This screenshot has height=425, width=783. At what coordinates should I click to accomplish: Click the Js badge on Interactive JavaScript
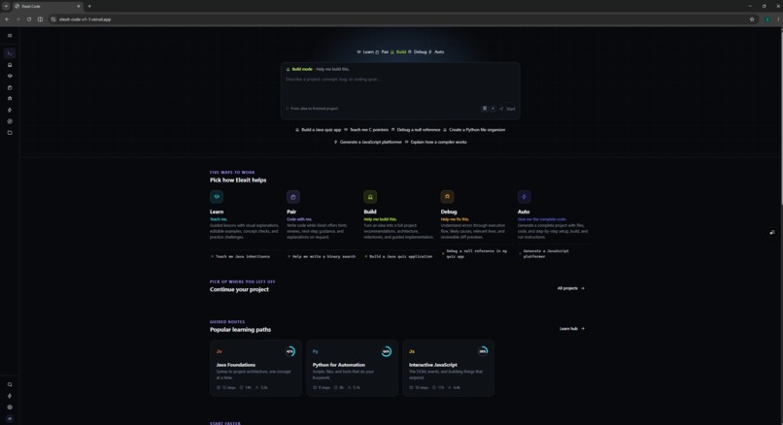(412, 351)
